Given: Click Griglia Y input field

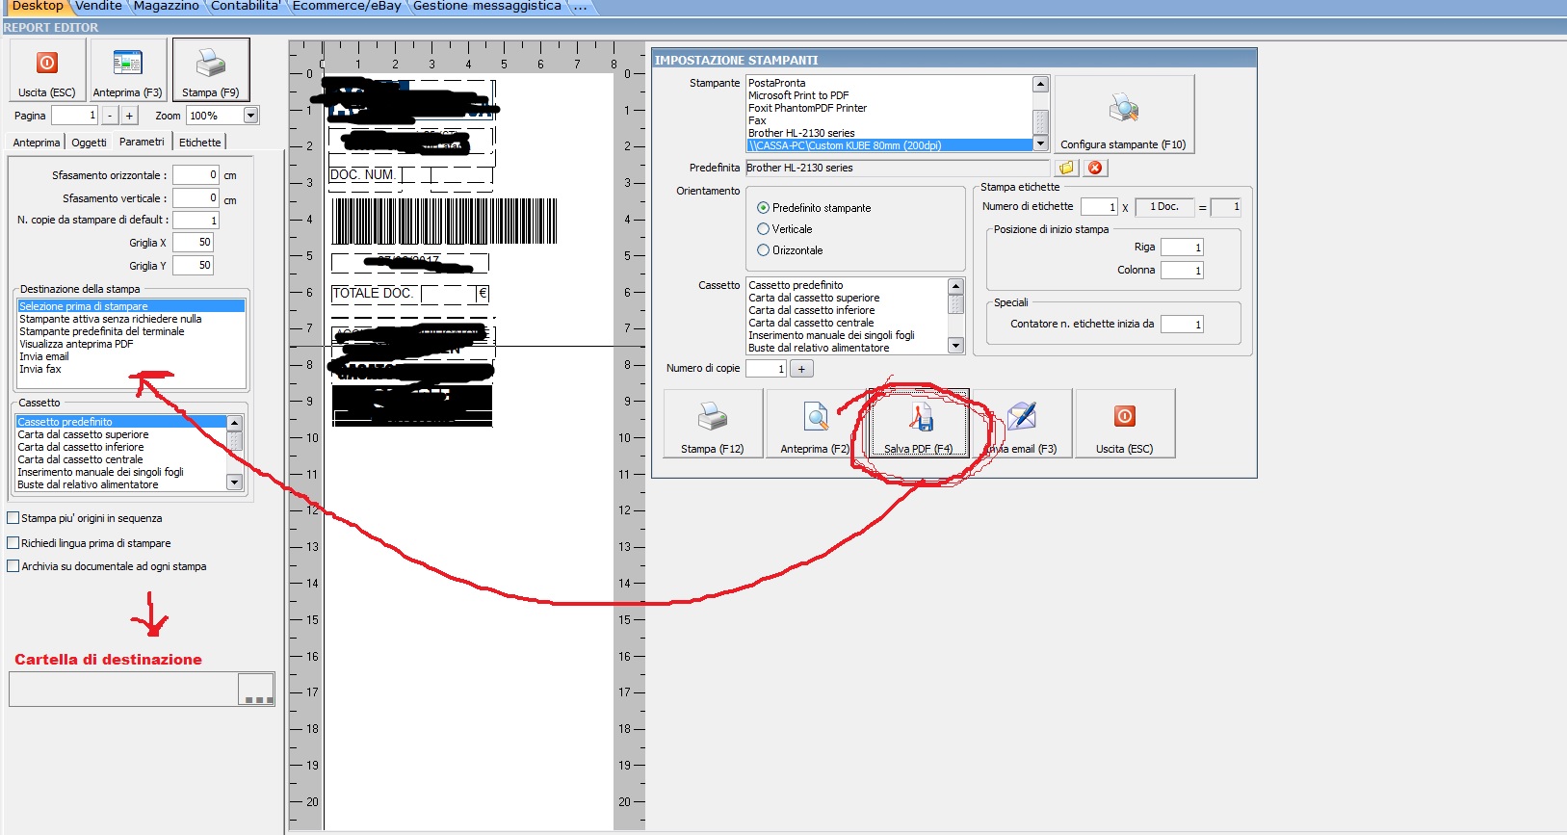Looking at the screenshot, I should point(193,266).
